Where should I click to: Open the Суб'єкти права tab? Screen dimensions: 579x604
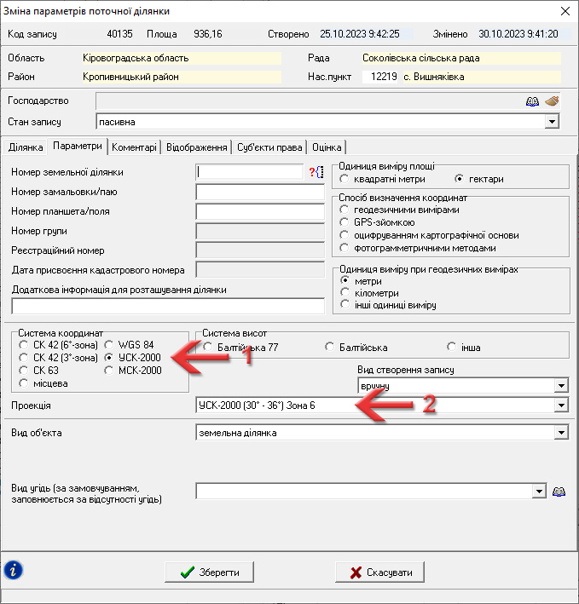click(269, 147)
